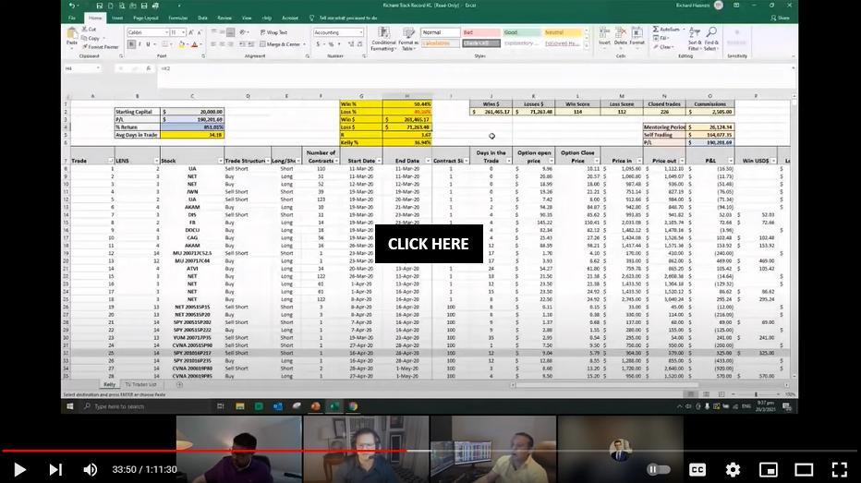The image size is (861, 483).
Task: Open the File tab
Action: 72,18
